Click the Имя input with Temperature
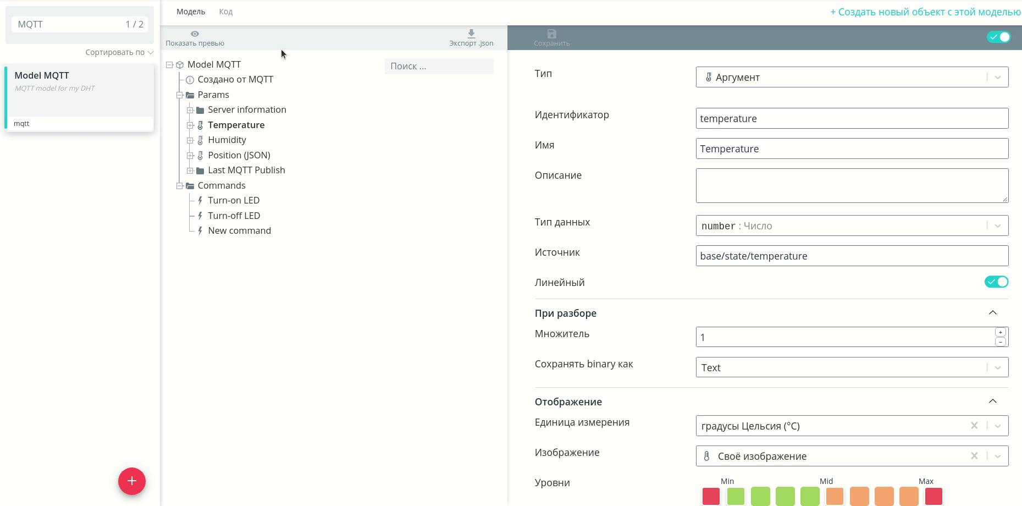1022x506 pixels. 852,148
